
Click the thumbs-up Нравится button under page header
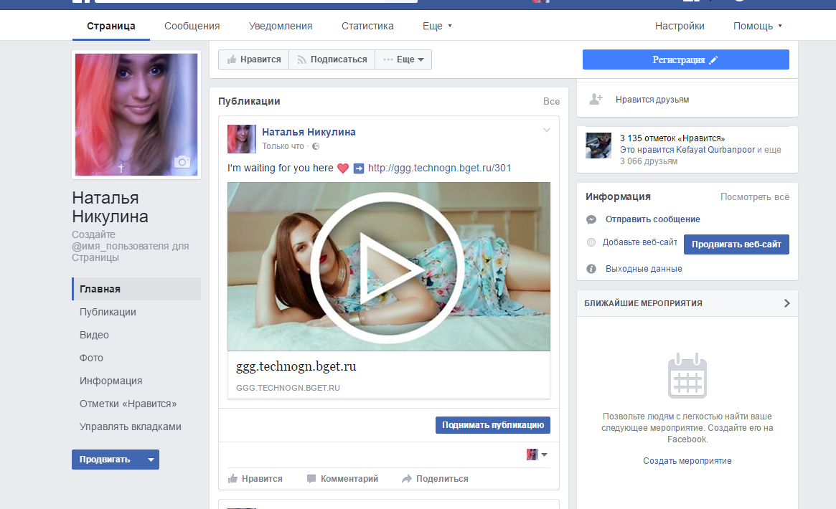(254, 60)
